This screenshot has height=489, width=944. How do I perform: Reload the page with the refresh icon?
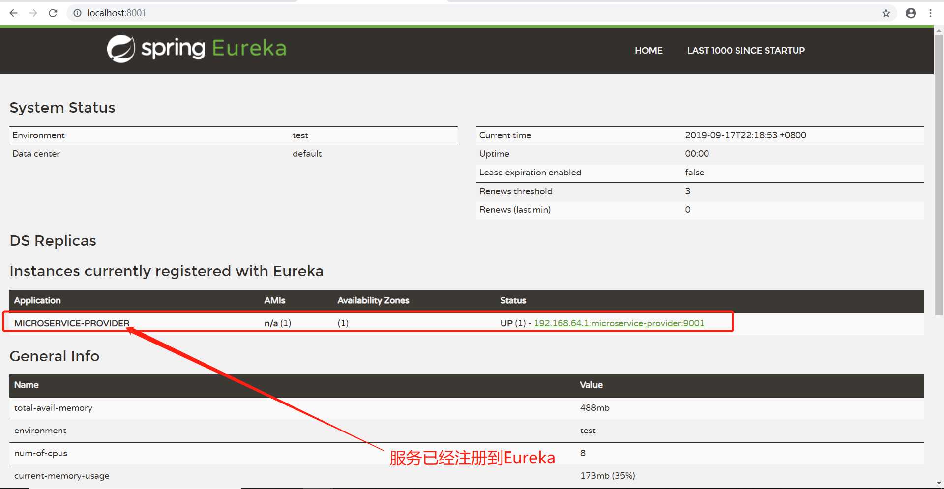click(53, 13)
